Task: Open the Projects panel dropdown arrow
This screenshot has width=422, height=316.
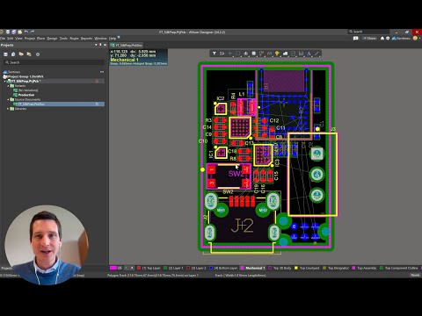Action: pyautogui.click(x=96, y=45)
